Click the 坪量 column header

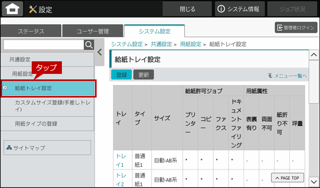(x=297, y=124)
